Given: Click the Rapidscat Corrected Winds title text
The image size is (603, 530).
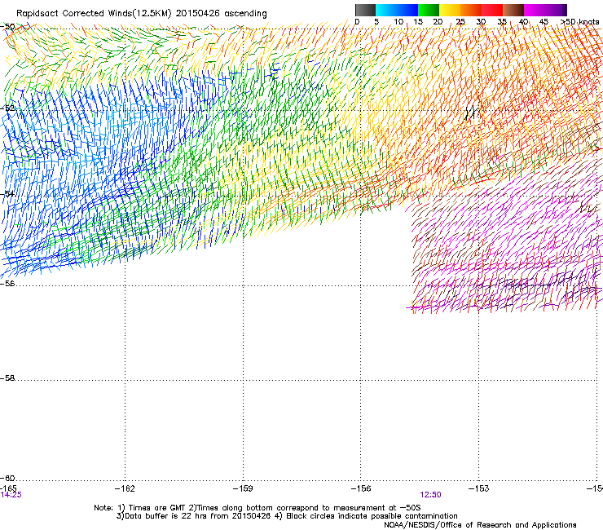Looking at the screenshot, I should pyautogui.click(x=142, y=13).
